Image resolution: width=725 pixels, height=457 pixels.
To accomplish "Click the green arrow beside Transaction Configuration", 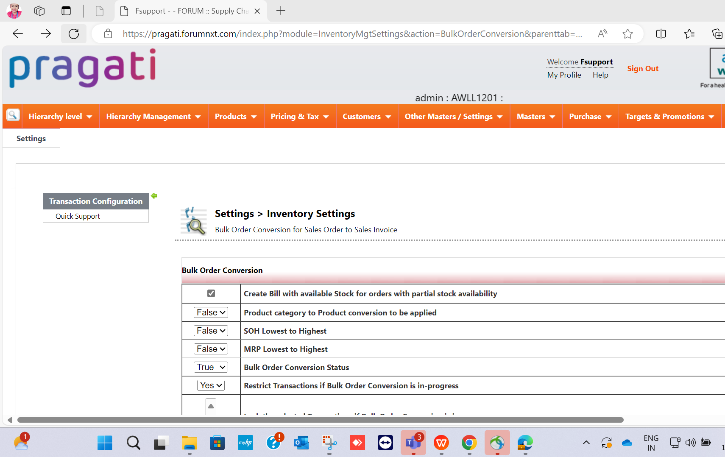I will point(154,196).
